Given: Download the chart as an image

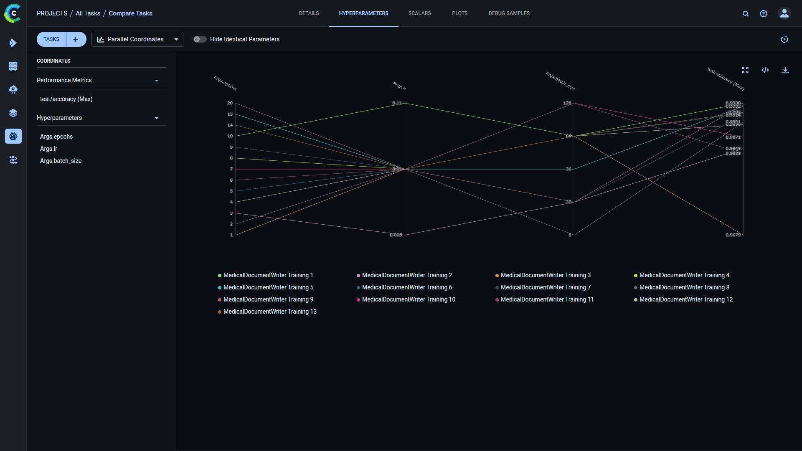Looking at the screenshot, I should click(785, 70).
